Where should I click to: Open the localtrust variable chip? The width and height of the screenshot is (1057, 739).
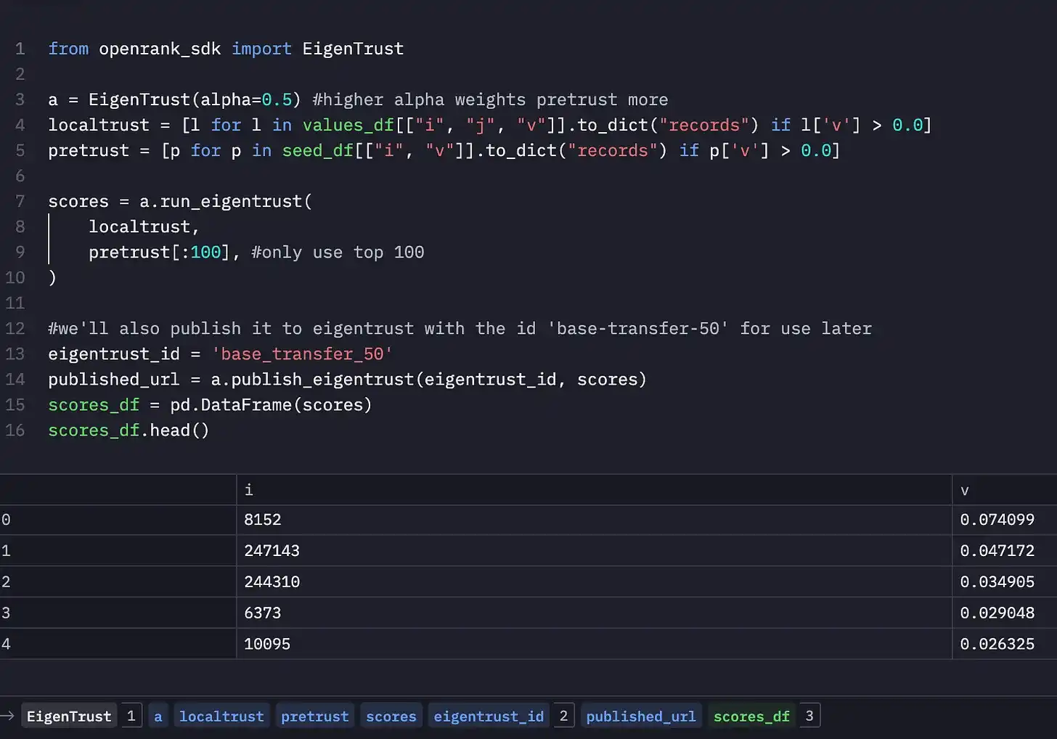point(221,716)
